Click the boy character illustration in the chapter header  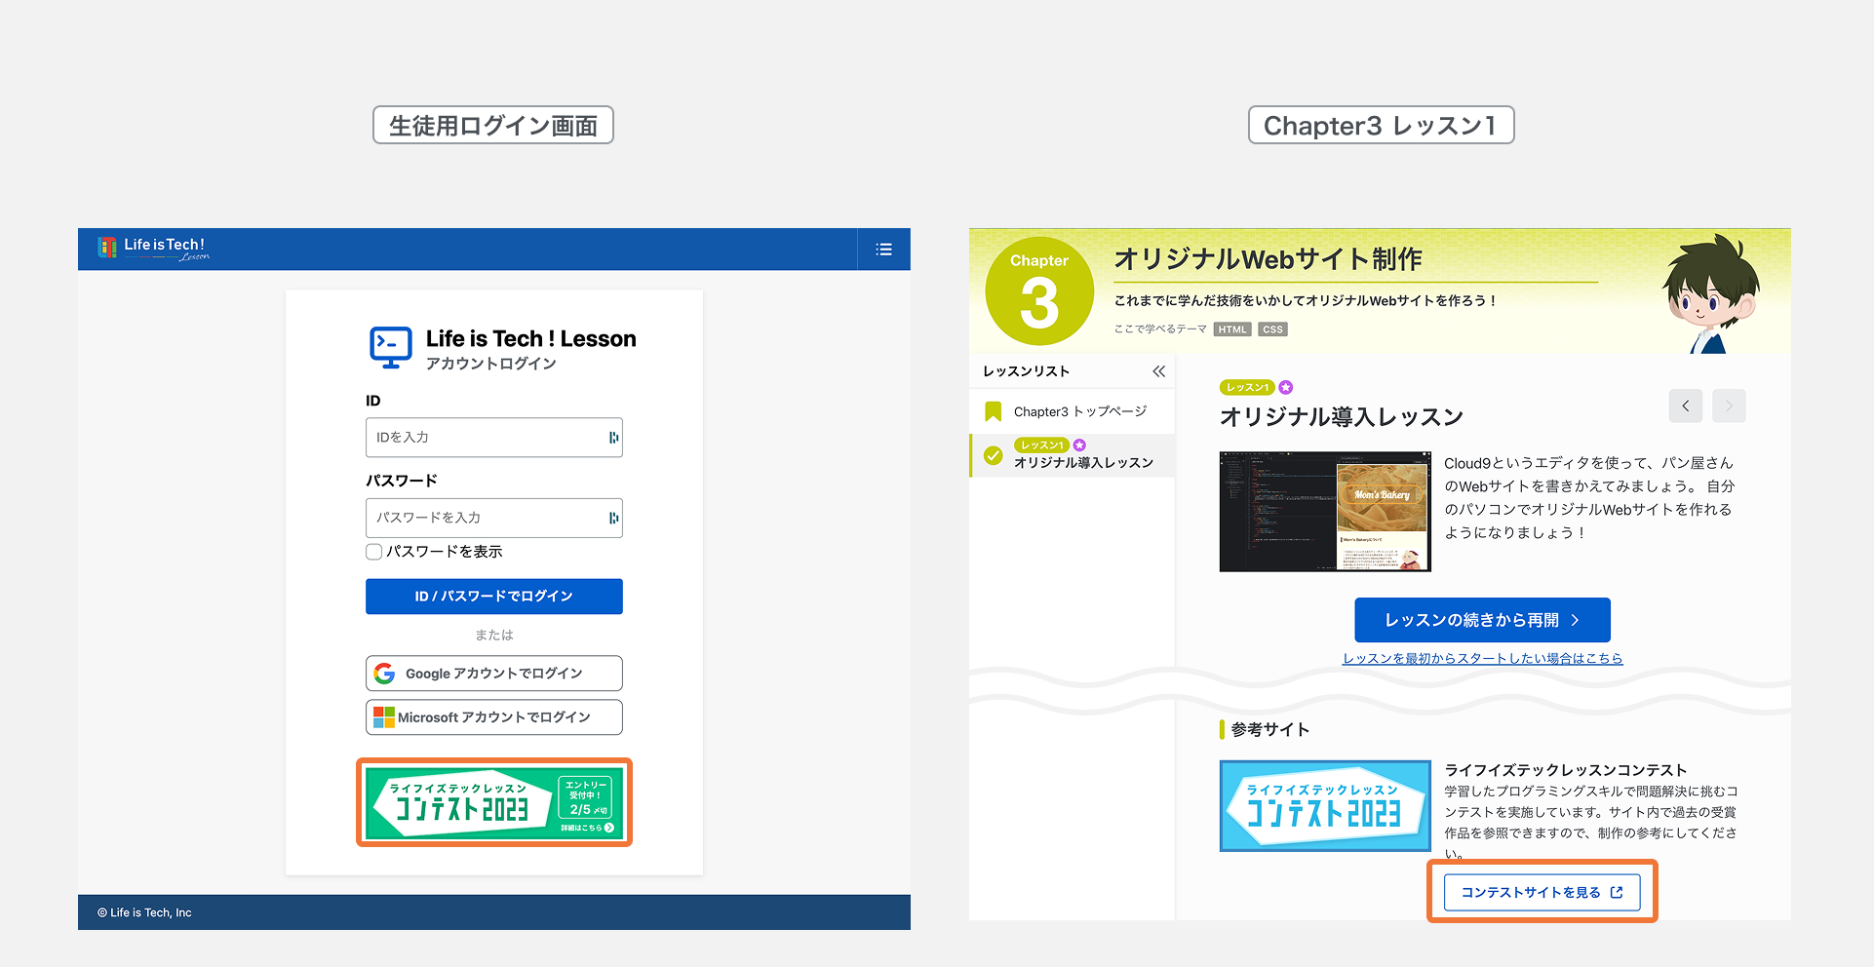point(1710,293)
